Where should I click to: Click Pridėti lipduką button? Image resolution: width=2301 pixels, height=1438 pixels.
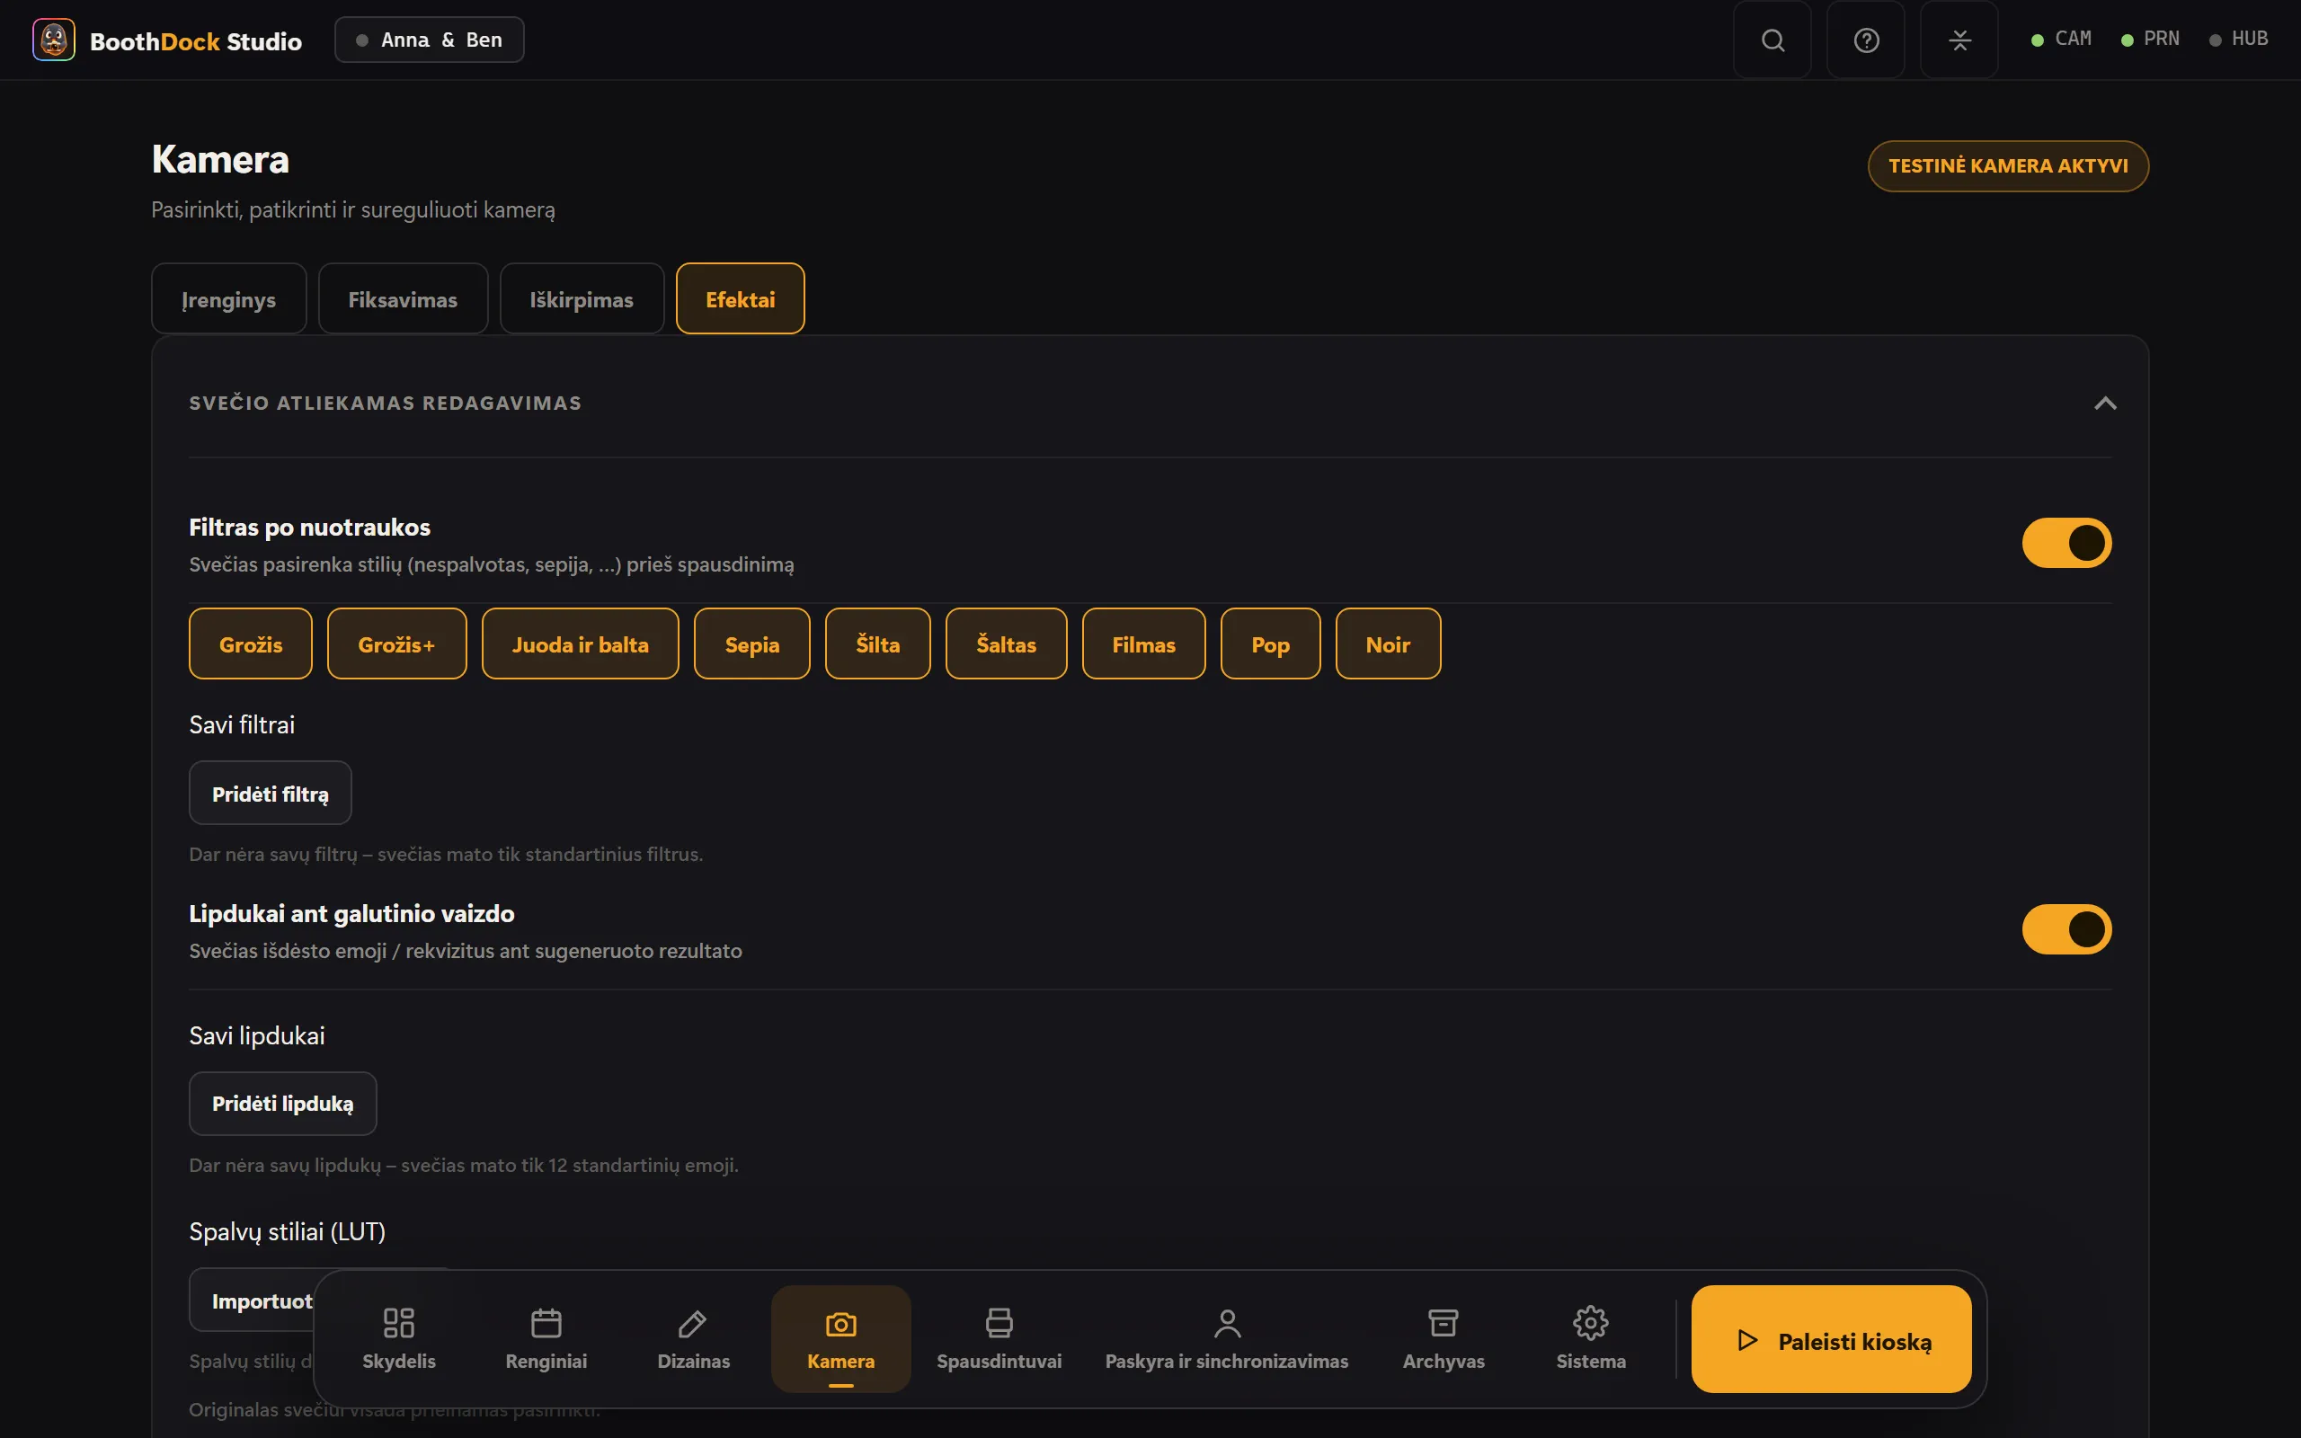point(282,1104)
